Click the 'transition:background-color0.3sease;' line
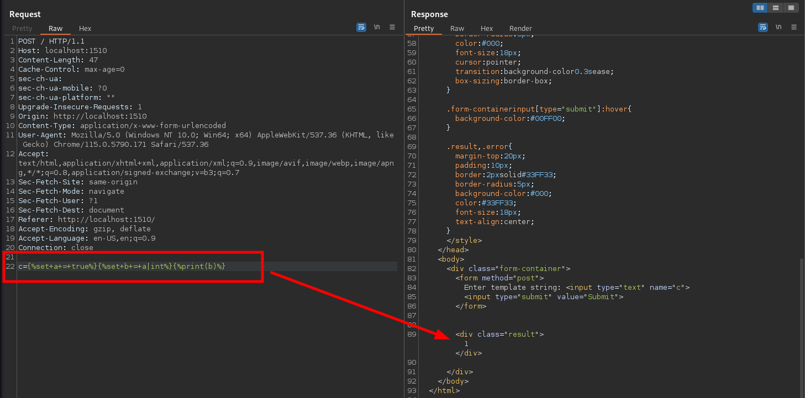Viewport: 805px width, 398px height. tap(535, 71)
